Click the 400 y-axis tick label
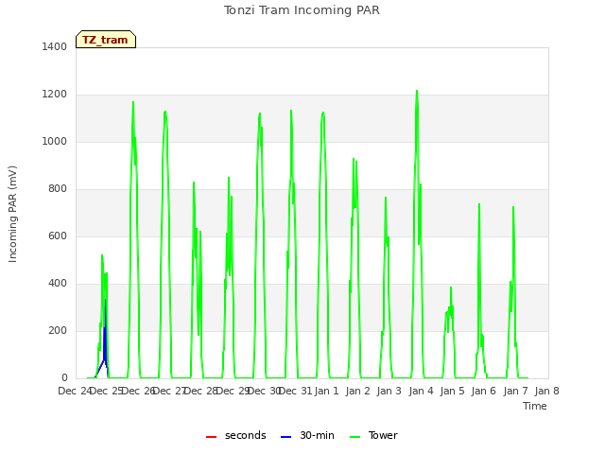Image resolution: width=605 pixels, height=454 pixels. [58, 284]
